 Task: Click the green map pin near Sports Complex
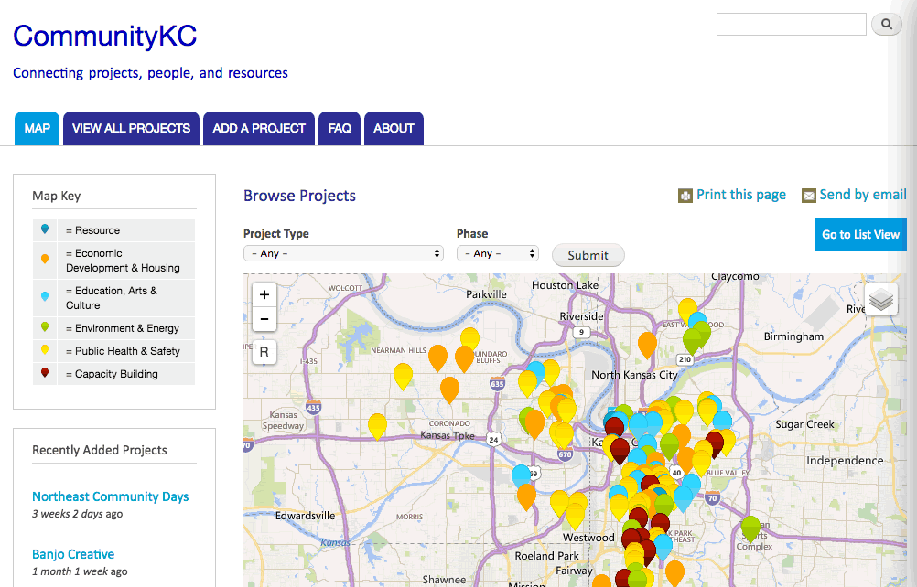click(751, 528)
